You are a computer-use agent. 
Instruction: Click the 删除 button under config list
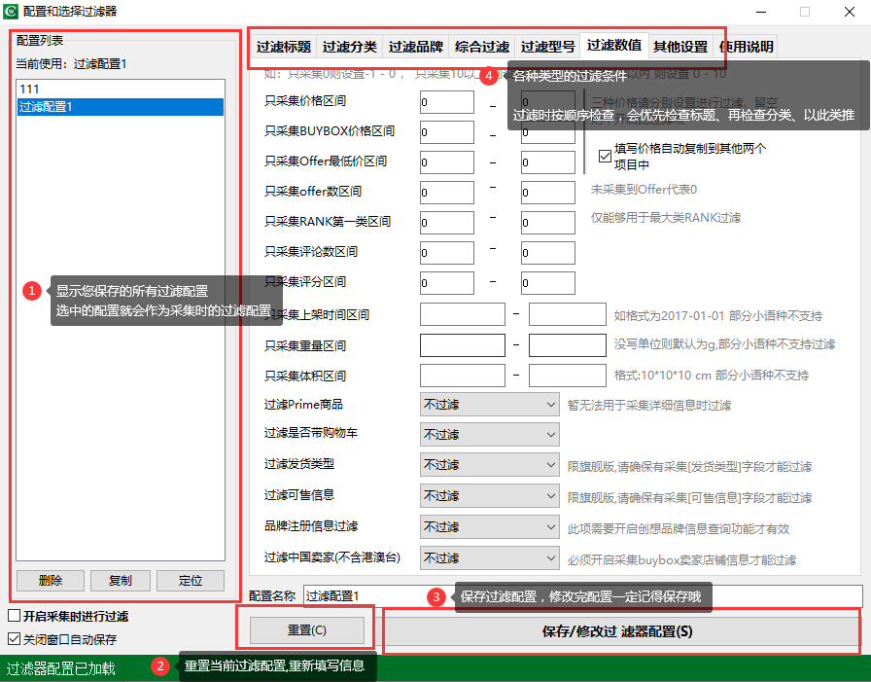click(x=51, y=580)
